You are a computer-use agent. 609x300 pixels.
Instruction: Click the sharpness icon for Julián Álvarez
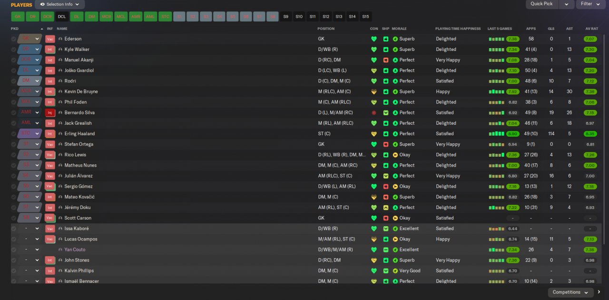point(386,176)
